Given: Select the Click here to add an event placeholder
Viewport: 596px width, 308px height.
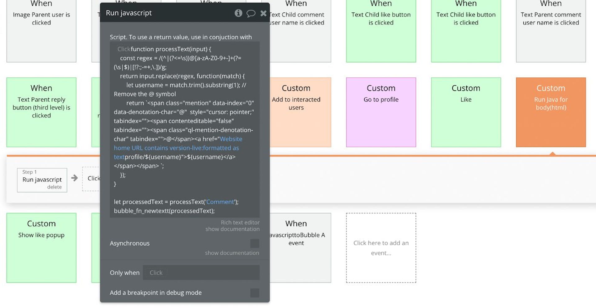Looking at the screenshot, I should [x=381, y=248].
